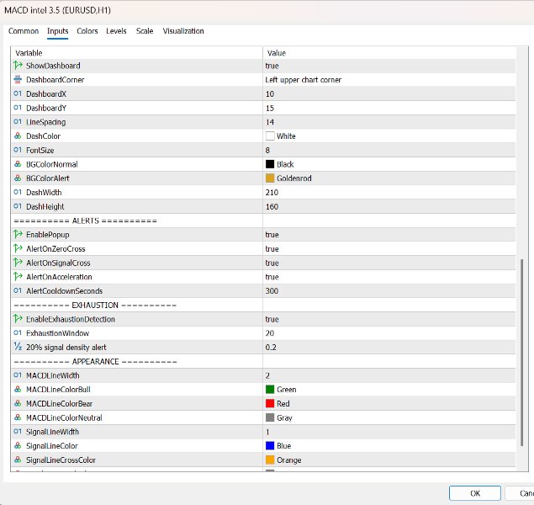534x505 pixels.
Task: Click the FontSize integer type icon
Action: pos(18,150)
